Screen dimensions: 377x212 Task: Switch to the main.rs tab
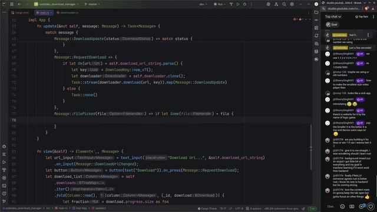tap(44, 12)
